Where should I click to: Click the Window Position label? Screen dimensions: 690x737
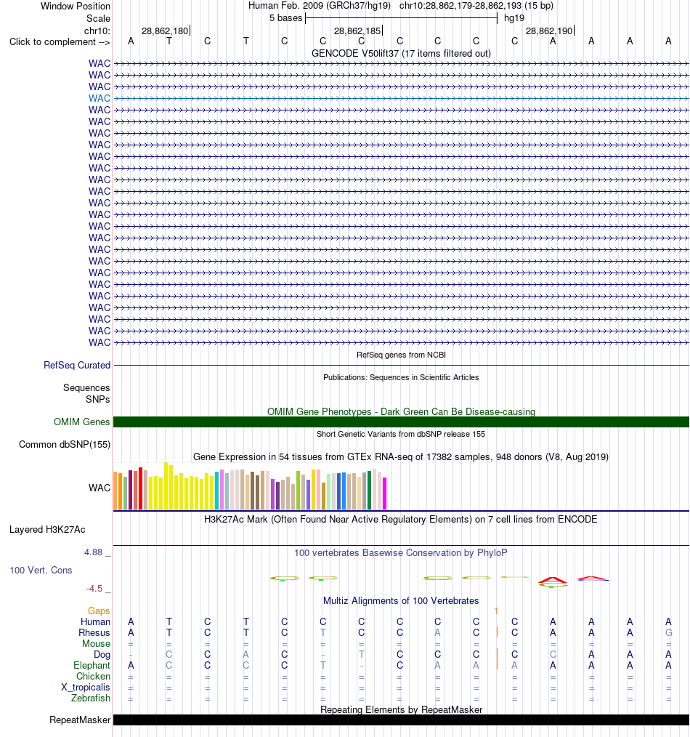pyautogui.click(x=76, y=6)
